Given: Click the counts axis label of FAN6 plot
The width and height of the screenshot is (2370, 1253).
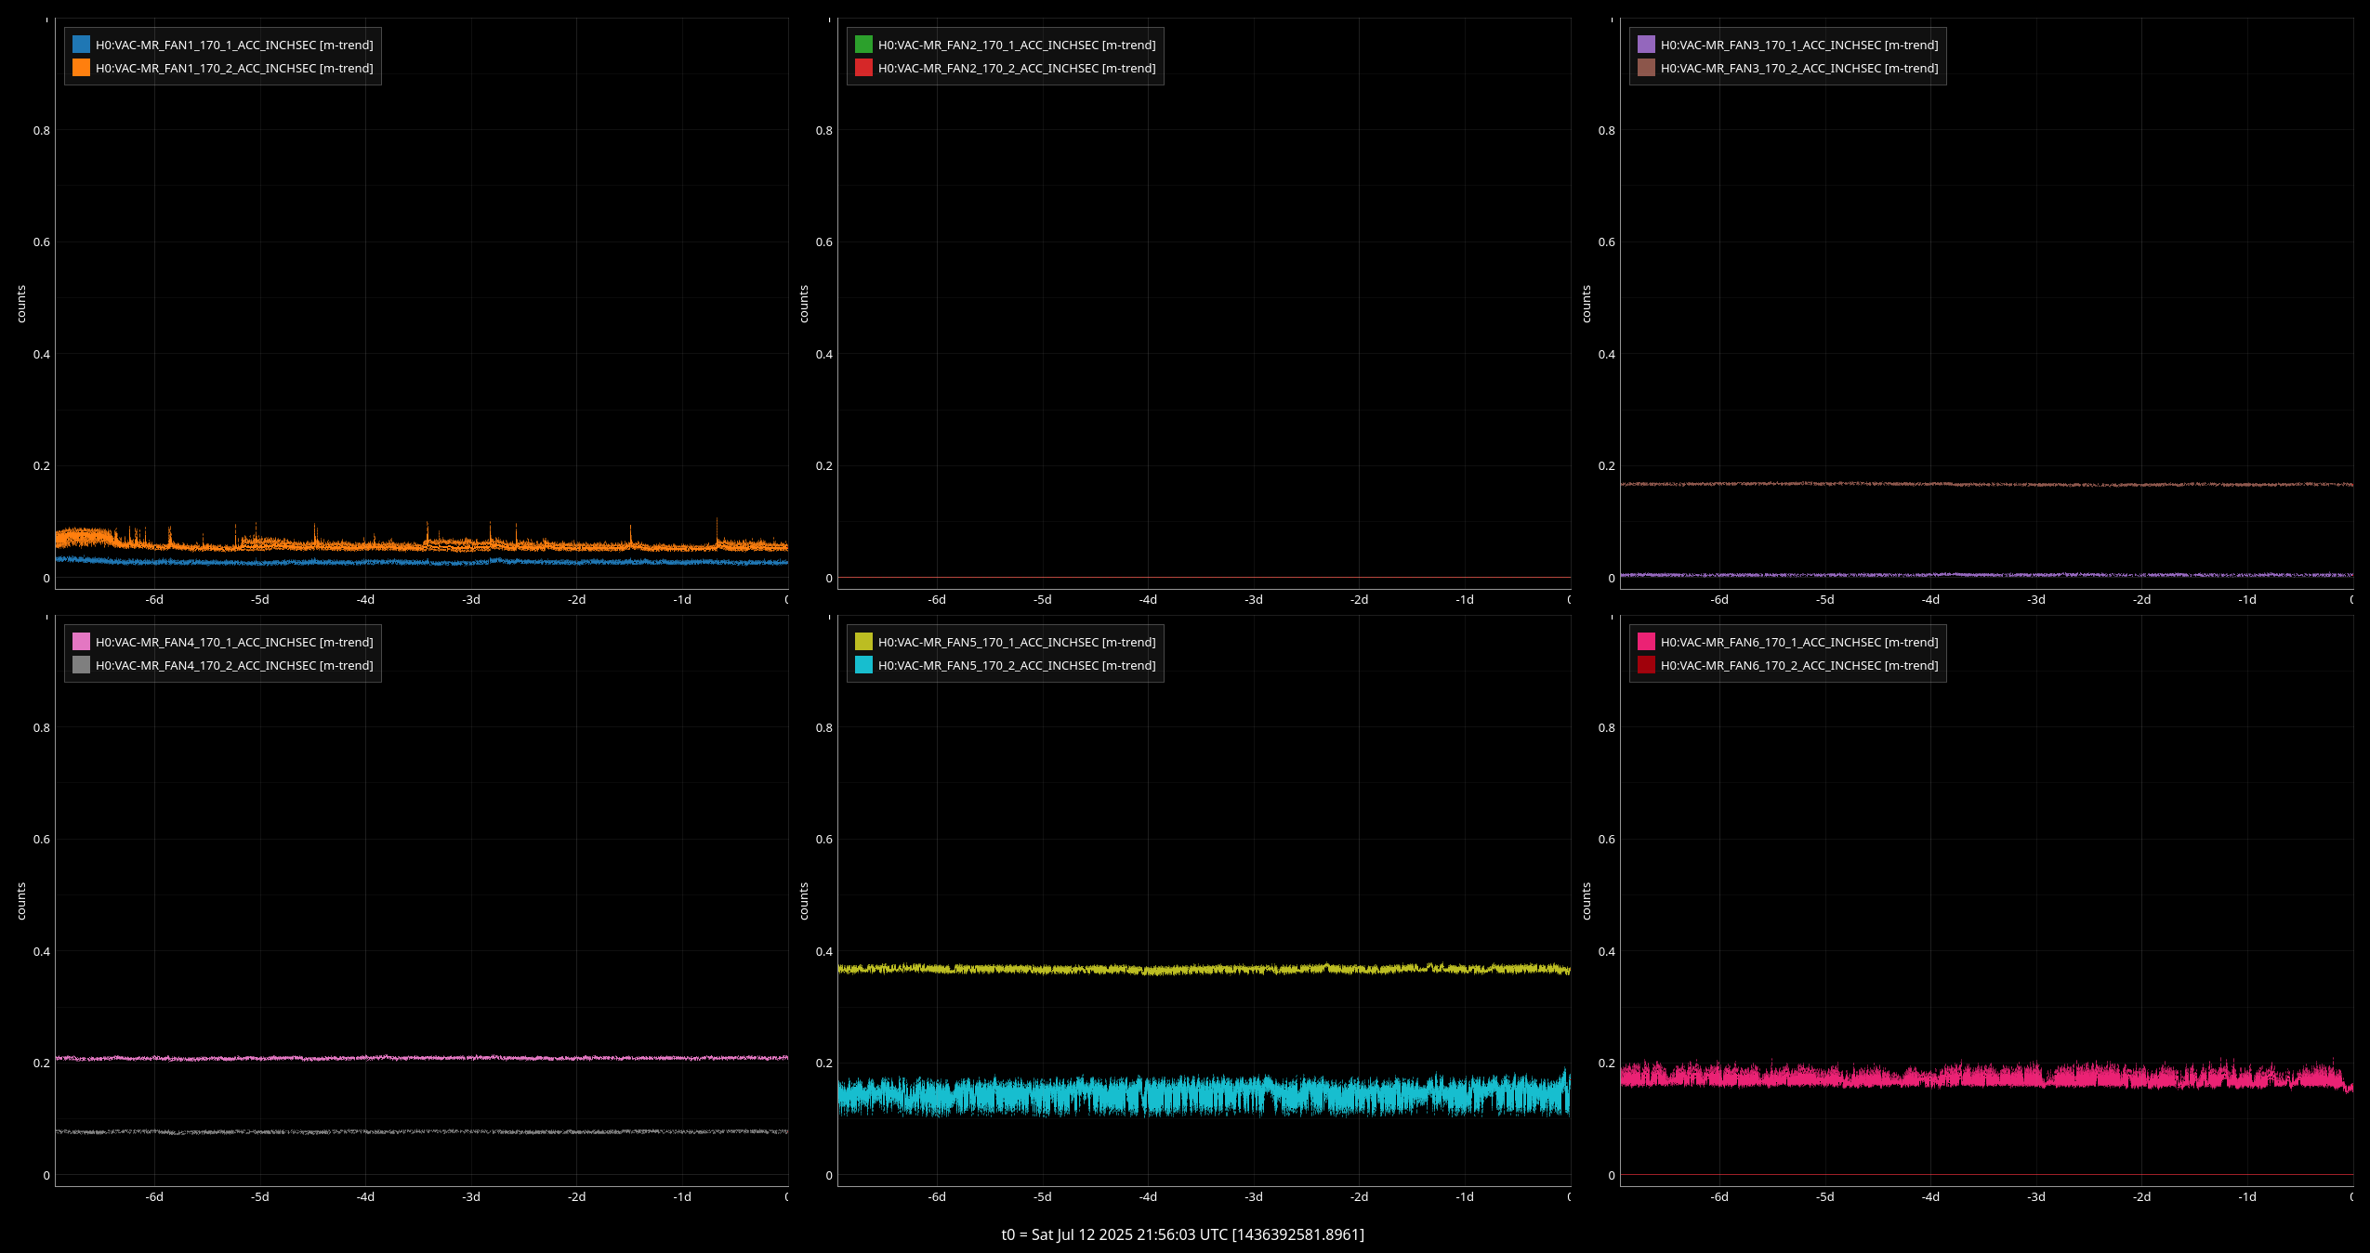Looking at the screenshot, I should [x=1587, y=902].
